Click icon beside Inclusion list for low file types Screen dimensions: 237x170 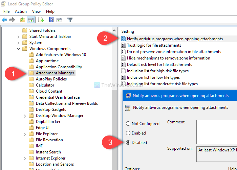pyautogui.click(x=123, y=77)
